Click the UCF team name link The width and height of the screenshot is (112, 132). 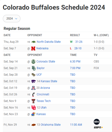[x=39, y=75]
